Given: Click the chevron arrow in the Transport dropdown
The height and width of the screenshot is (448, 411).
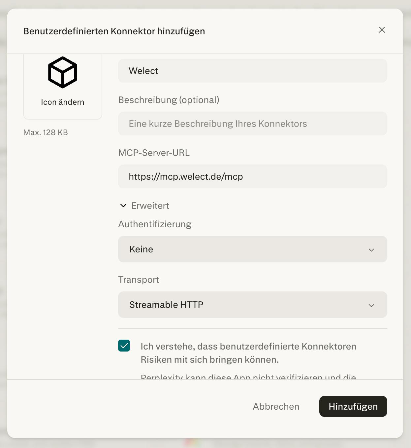Looking at the screenshot, I should [371, 305].
